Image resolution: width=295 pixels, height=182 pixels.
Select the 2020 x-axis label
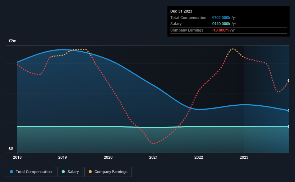(108, 157)
